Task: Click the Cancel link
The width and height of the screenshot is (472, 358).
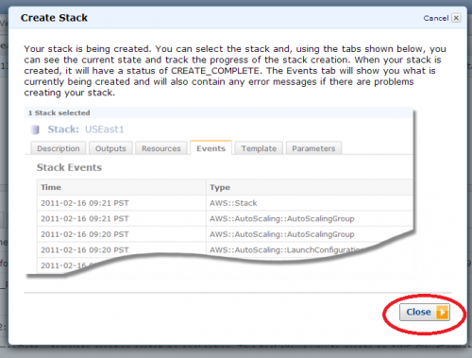Action: click(x=436, y=18)
